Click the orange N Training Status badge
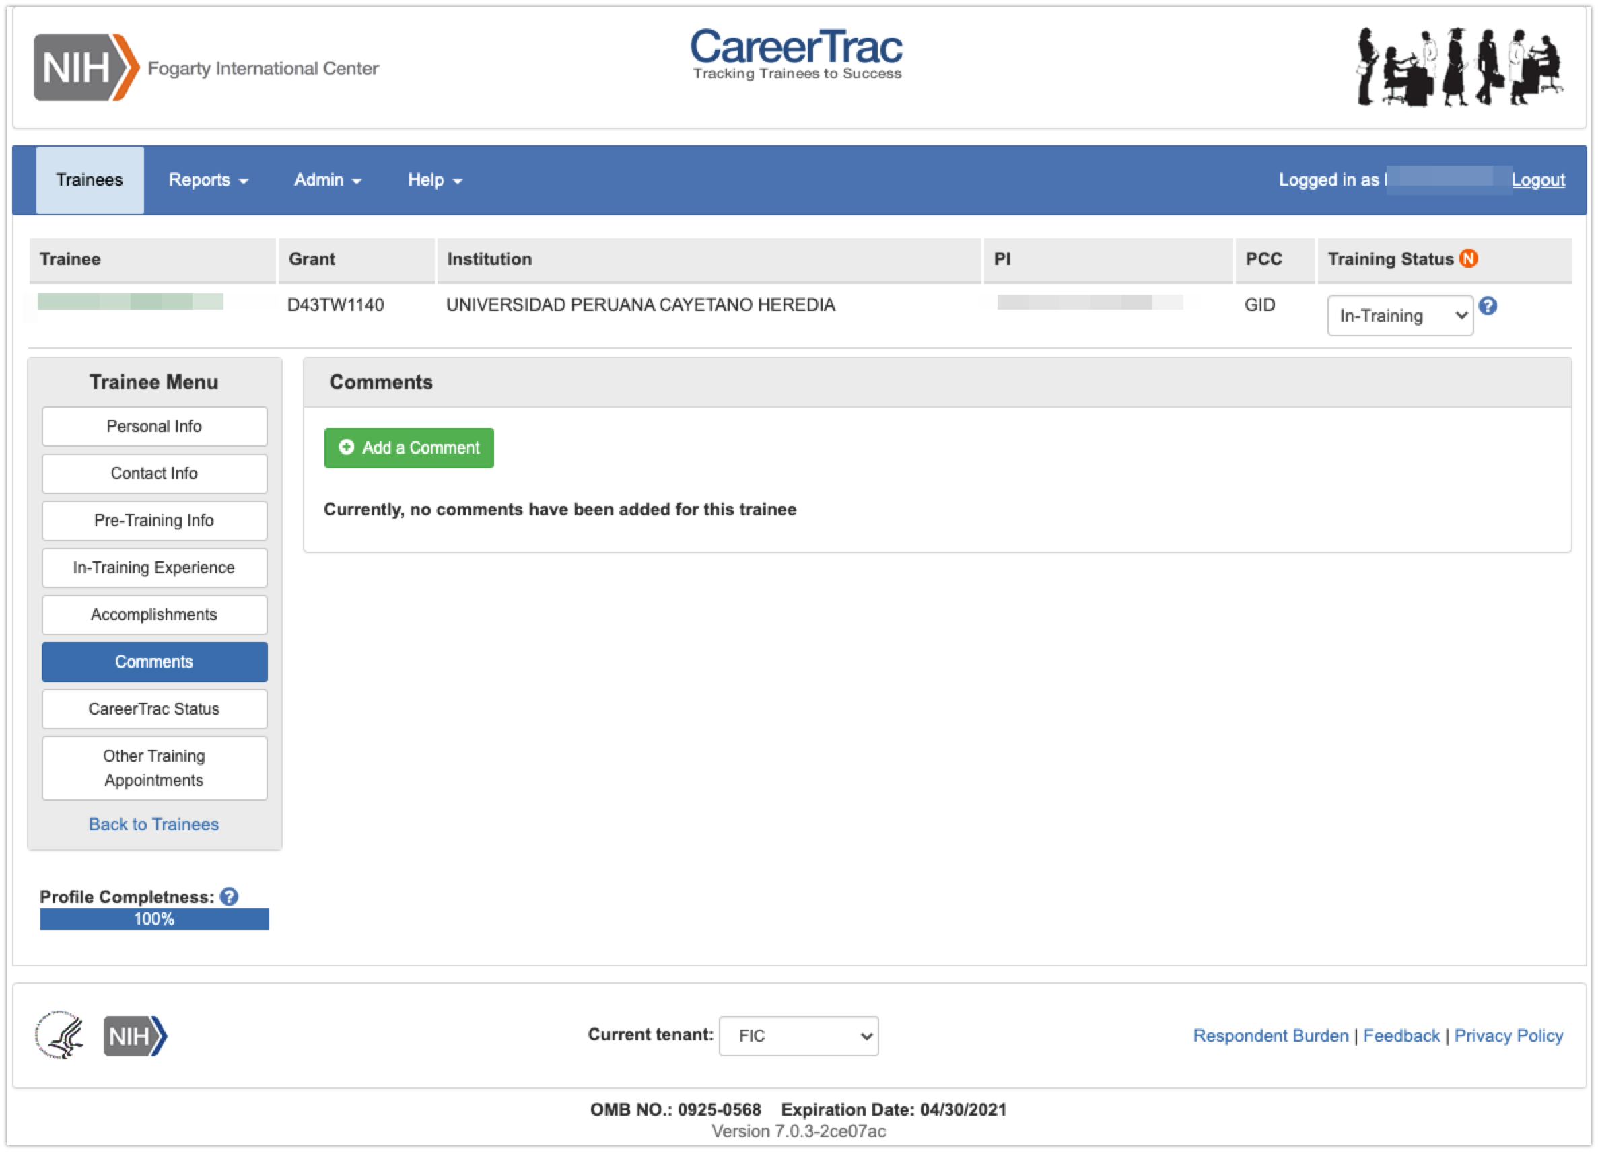The height and width of the screenshot is (1152, 1598). (1468, 258)
